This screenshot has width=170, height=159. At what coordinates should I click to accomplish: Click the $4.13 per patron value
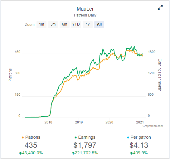click(139, 145)
